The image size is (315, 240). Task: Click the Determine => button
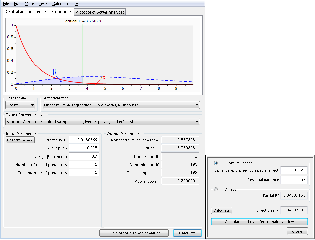(x=20, y=140)
